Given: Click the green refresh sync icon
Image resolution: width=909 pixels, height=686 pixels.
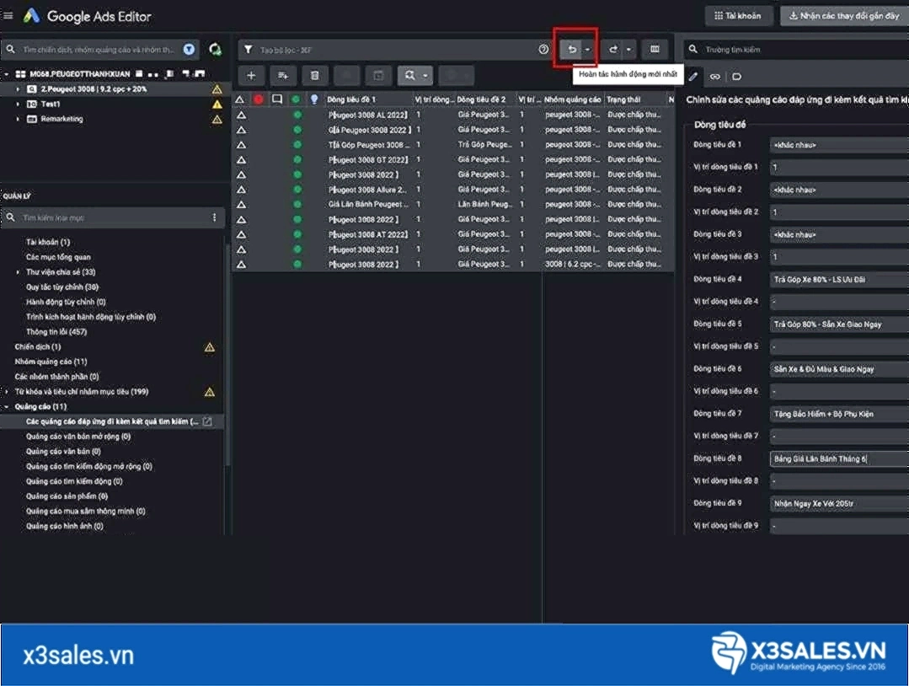Looking at the screenshot, I should (215, 49).
